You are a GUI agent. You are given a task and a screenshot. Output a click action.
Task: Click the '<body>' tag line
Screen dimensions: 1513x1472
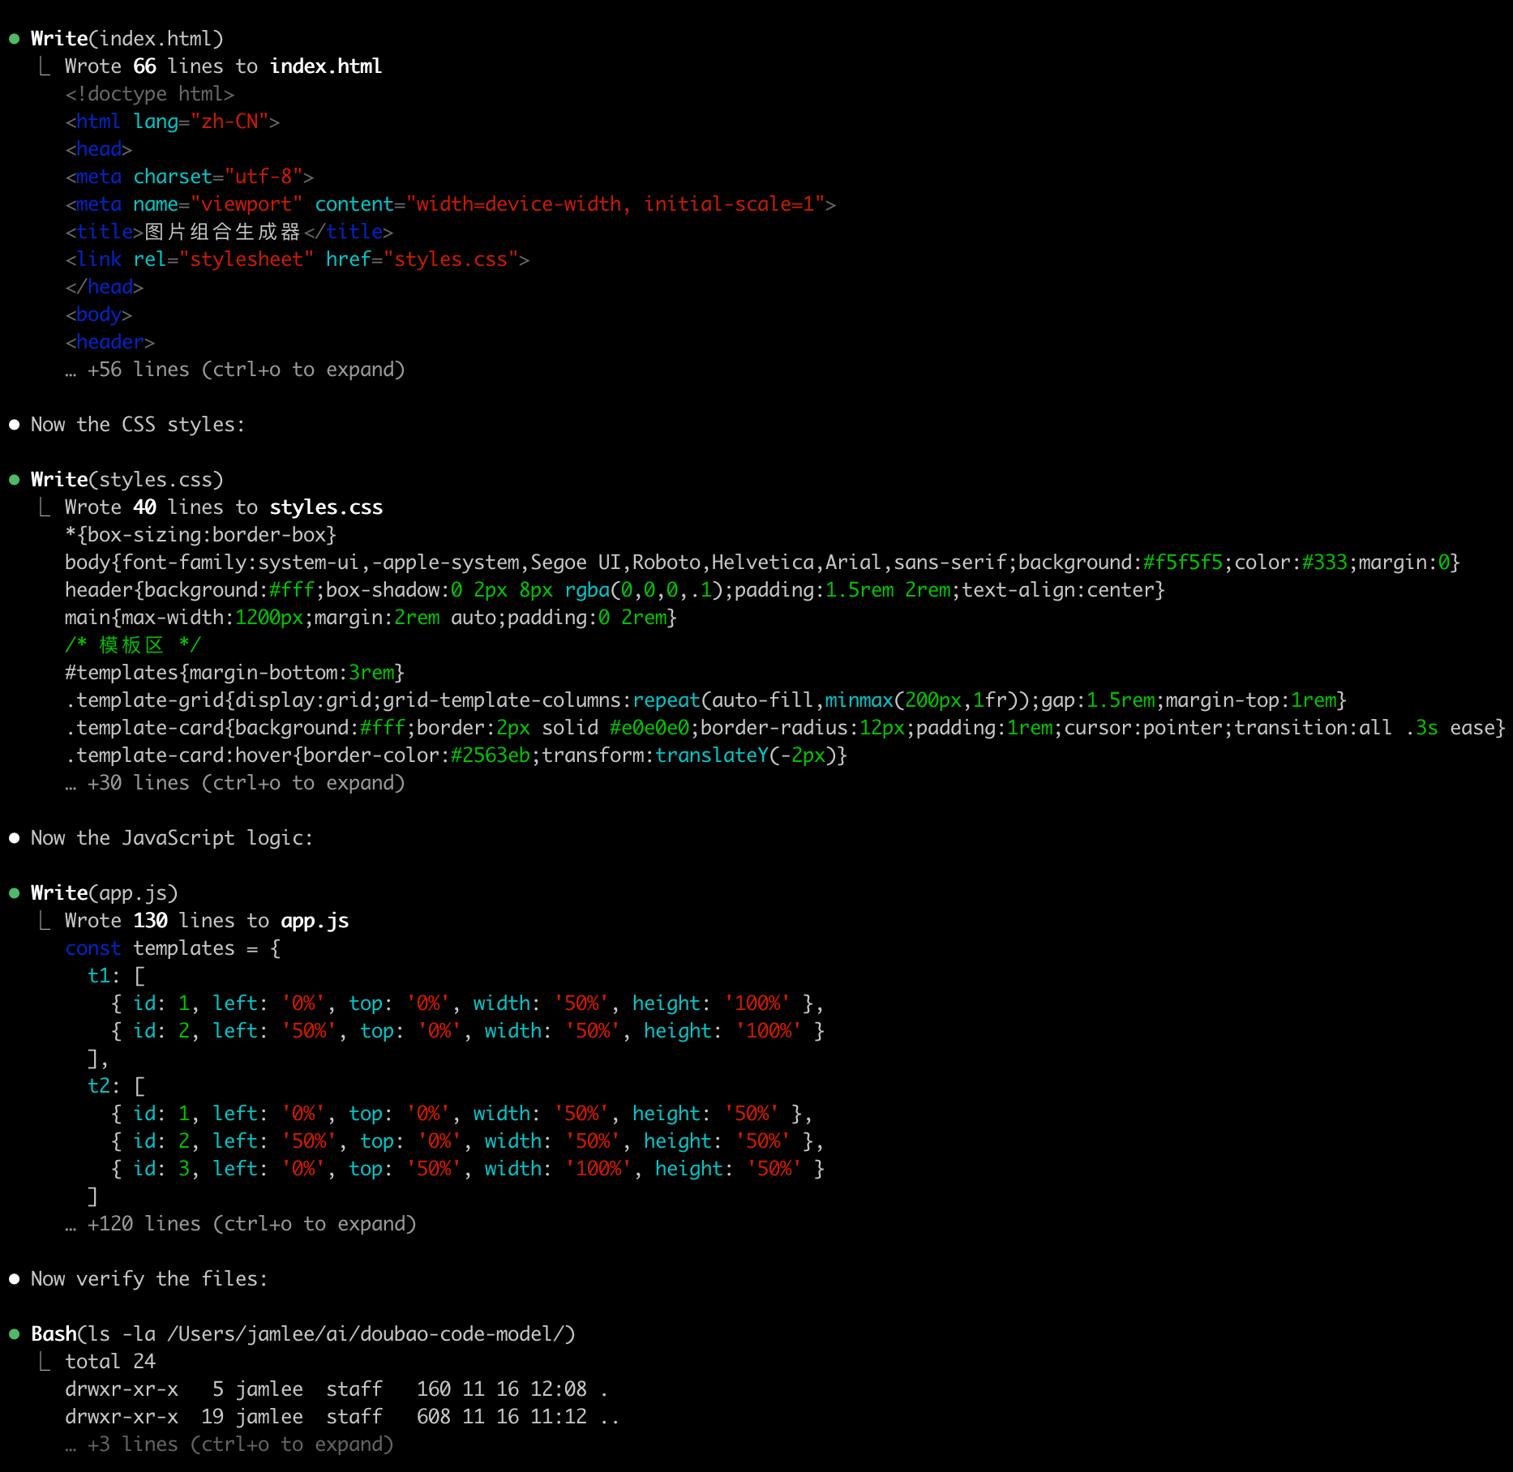[99, 315]
